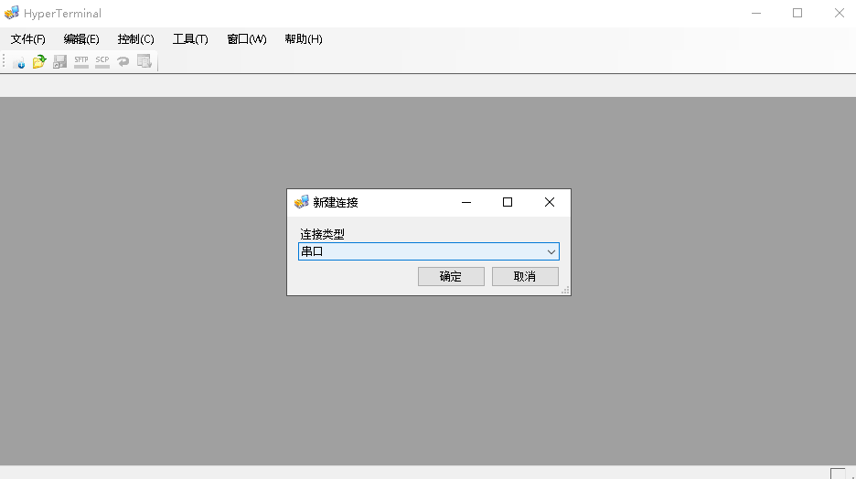Click the HyperTerminal app icon in title bar
Viewport: 856px width, 479px height.
tap(12, 13)
